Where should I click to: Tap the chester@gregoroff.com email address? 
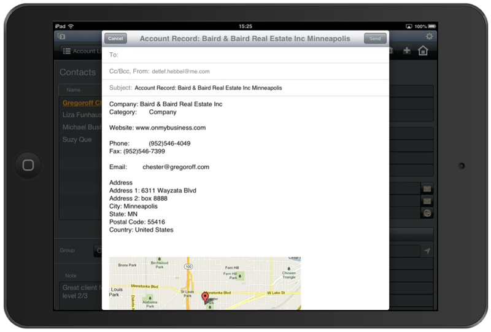pyautogui.click(x=176, y=167)
